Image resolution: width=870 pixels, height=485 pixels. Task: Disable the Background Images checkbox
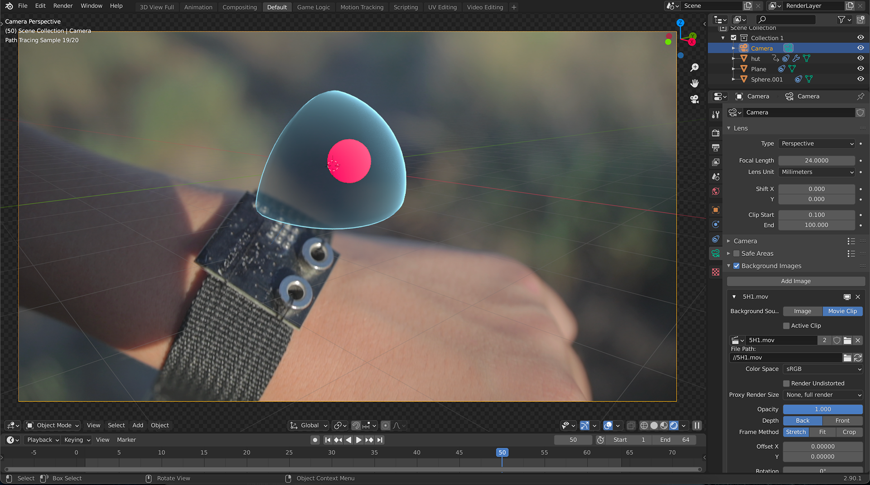[x=736, y=266]
